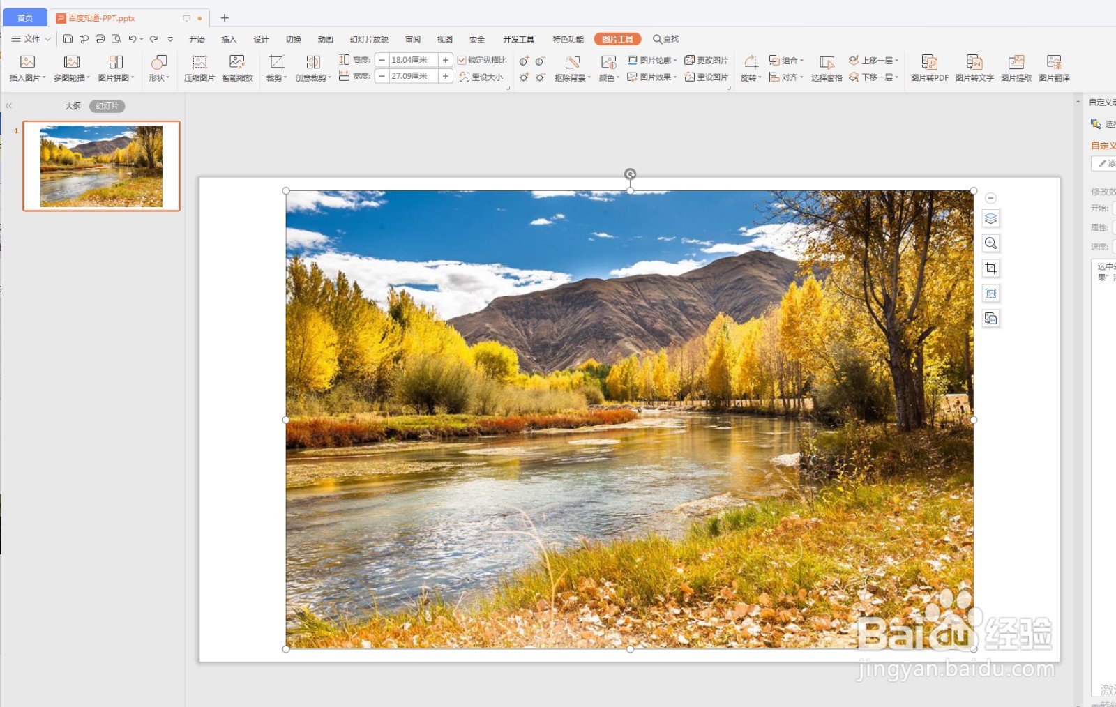Increase height with plus stepper
Image resolution: width=1116 pixels, height=707 pixels.
click(446, 61)
